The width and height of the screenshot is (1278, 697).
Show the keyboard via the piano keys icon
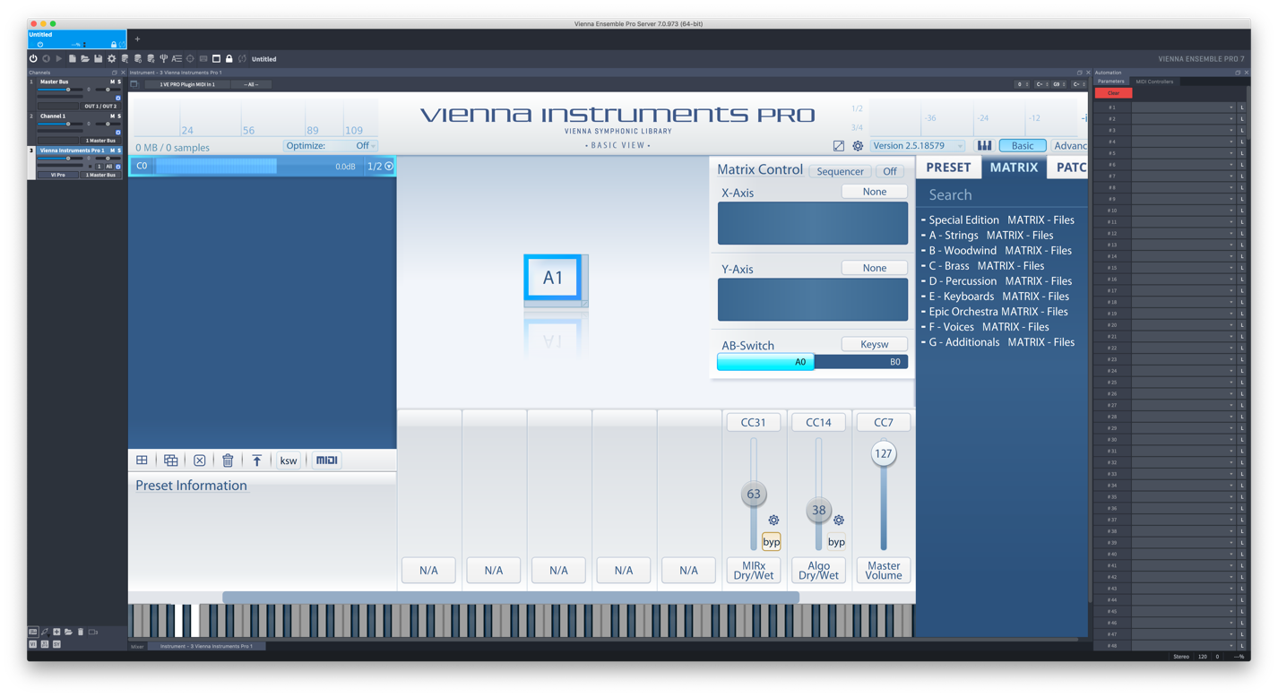(985, 146)
